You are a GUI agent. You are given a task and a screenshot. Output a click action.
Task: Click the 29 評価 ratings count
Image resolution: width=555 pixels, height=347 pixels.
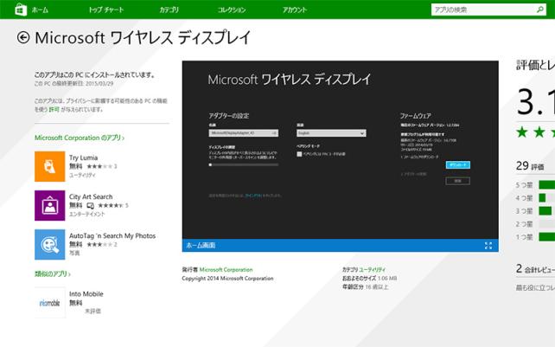tap(530, 166)
